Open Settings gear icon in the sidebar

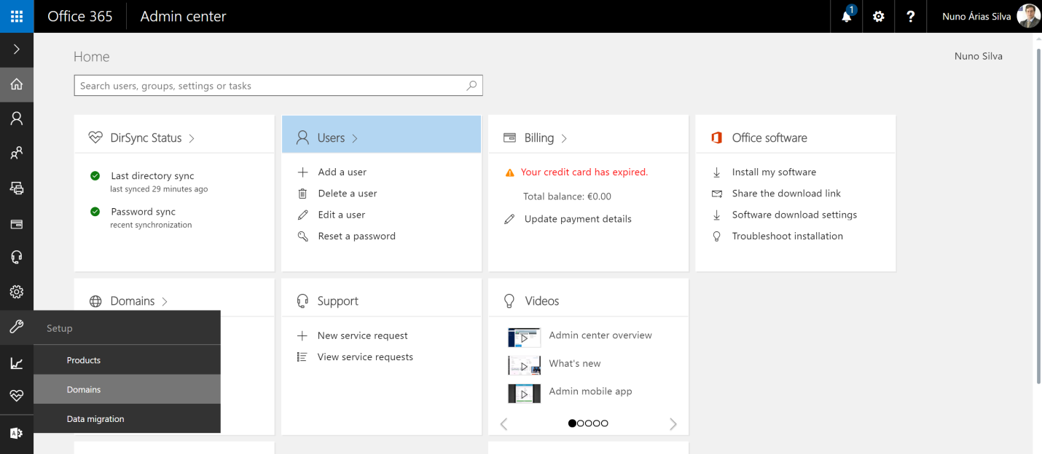(x=17, y=292)
